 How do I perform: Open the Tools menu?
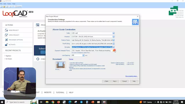tap(9, 4)
